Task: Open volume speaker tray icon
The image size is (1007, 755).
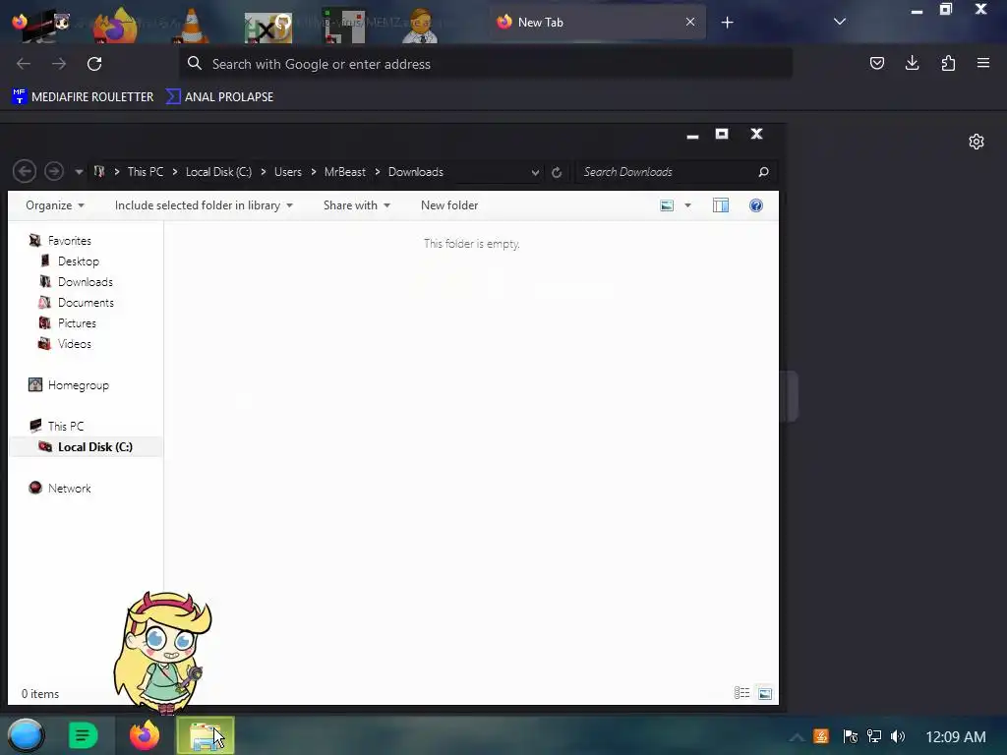Action: coord(898,736)
